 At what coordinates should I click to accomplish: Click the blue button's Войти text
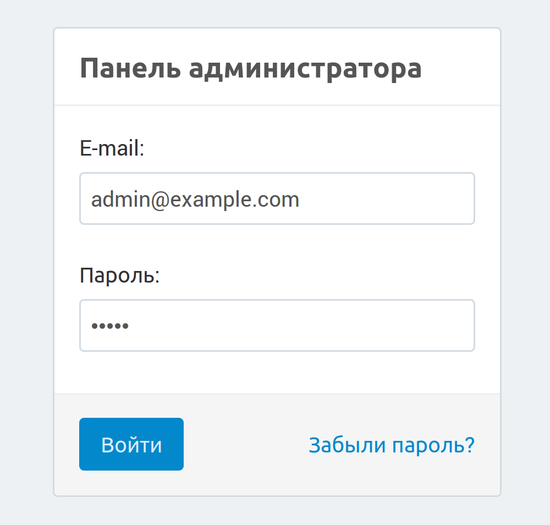pos(131,445)
